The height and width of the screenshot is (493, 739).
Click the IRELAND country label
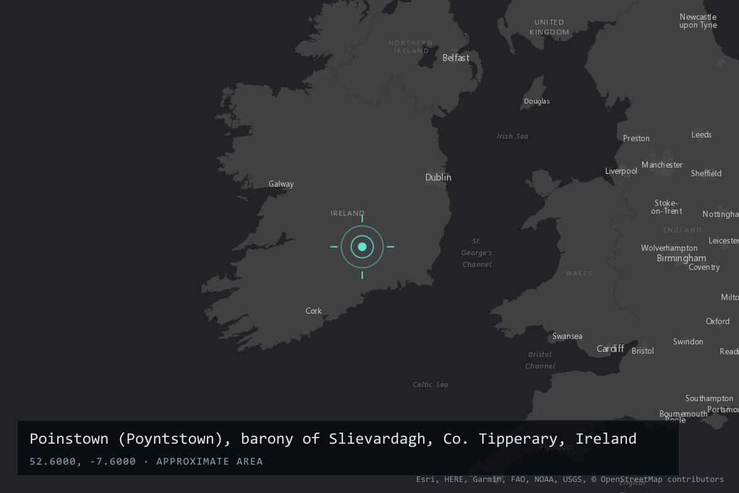(x=347, y=213)
